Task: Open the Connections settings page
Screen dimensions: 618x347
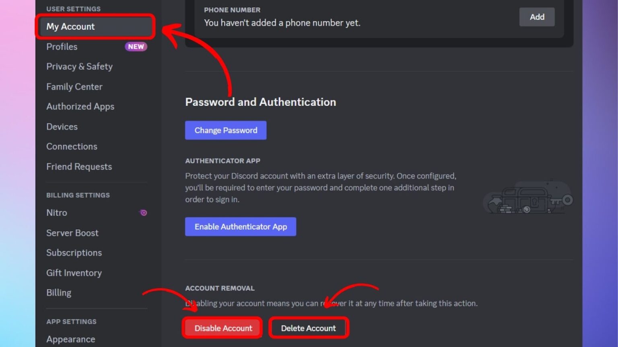Action: [72, 146]
